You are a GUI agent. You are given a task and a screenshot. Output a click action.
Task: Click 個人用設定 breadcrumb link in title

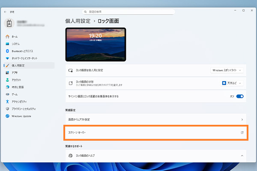[78, 21]
